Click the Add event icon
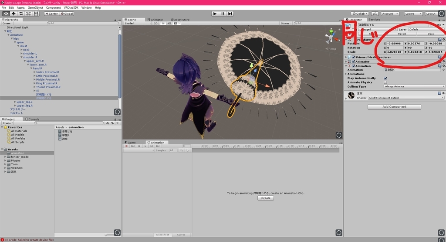Screen dimensions: 446x242 pyautogui.click(x=188, y=150)
